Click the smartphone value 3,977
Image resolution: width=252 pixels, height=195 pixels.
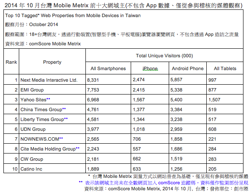pos(93,129)
